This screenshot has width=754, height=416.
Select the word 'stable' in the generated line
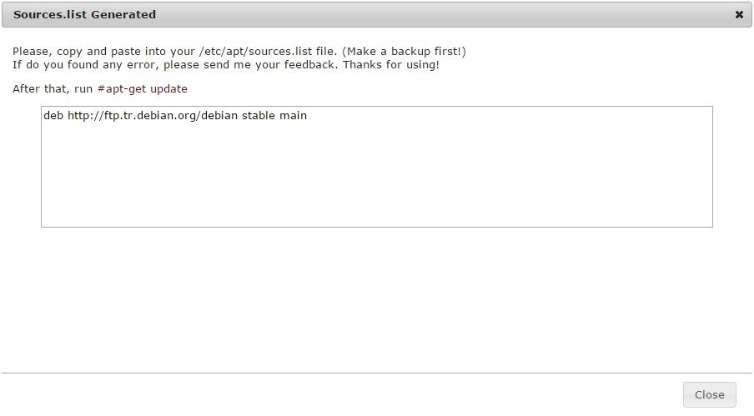click(259, 116)
